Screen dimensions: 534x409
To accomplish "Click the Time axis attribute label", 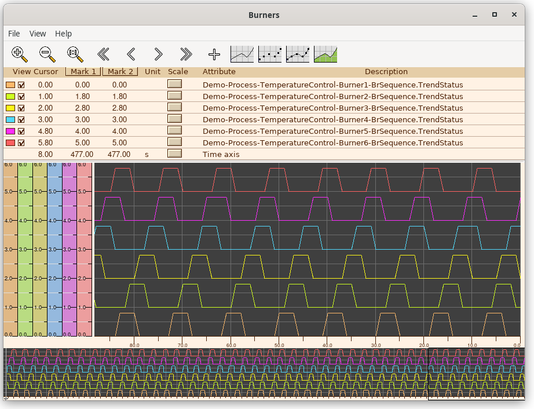I will (x=221, y=154).
